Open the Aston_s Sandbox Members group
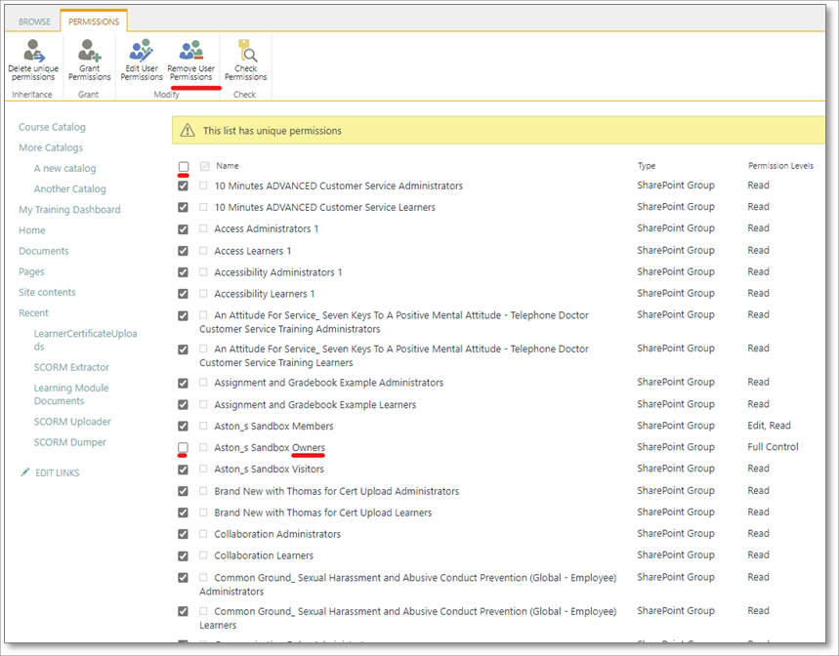This screenshot has width=839, height=656. pyautogui.click(x=273, y=426)
